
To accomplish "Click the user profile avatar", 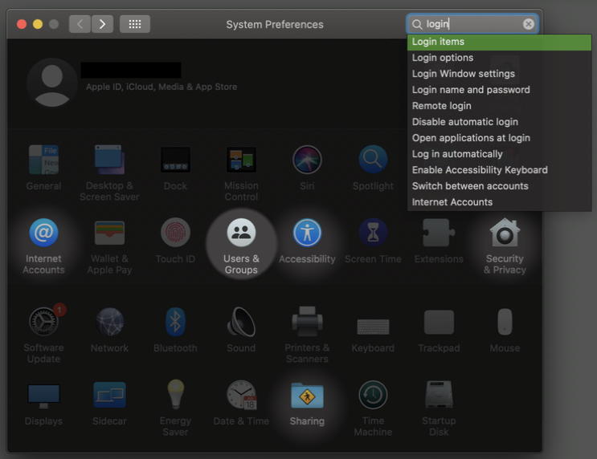I will (51, 83).
